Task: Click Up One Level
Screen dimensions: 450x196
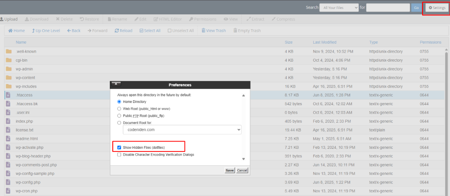Action: tap(46, 31)
